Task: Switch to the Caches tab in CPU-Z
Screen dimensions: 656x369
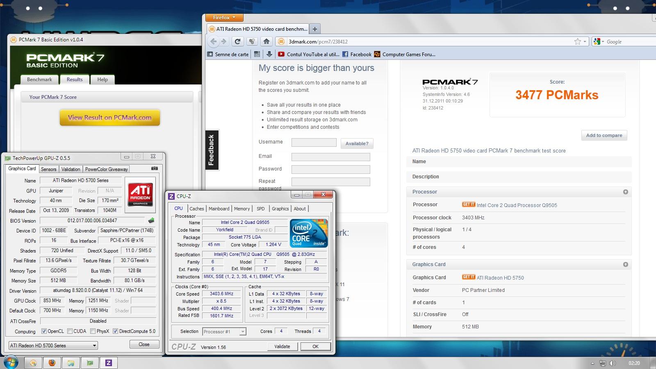Action: tap(197, 209)
